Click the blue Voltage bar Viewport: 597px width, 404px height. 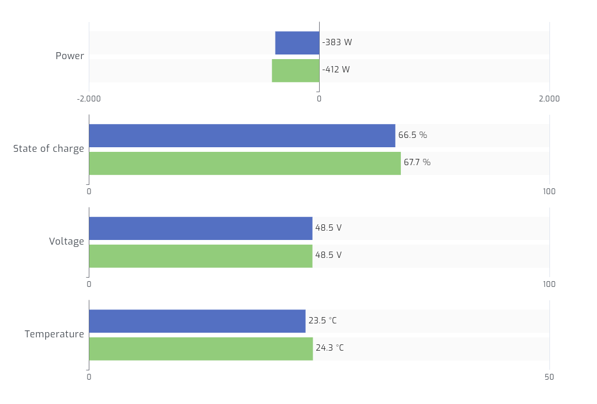point(200,228)
